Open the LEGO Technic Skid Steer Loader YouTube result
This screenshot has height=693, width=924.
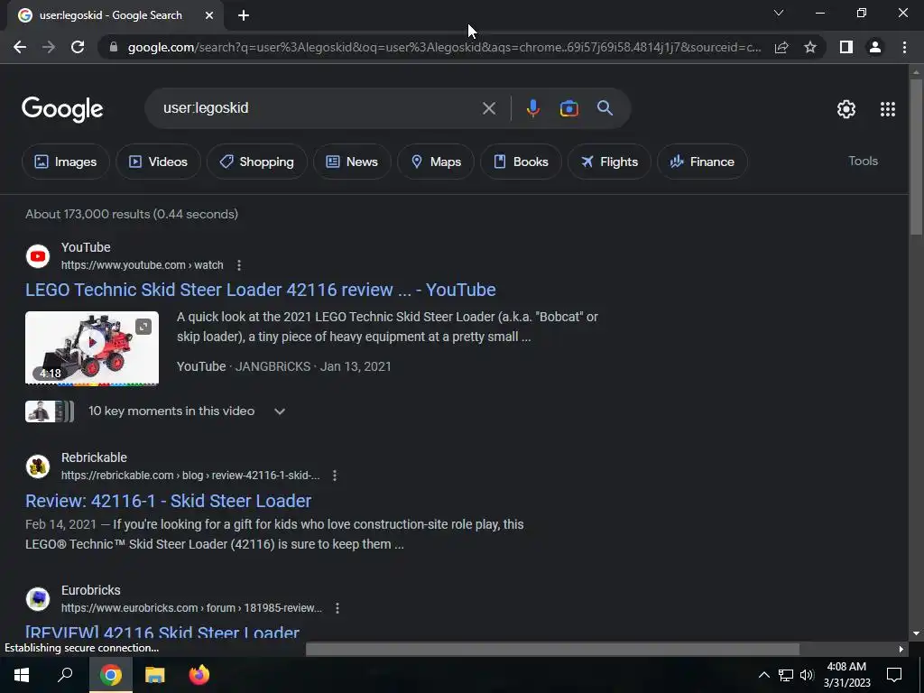click(x=261, y=290)
